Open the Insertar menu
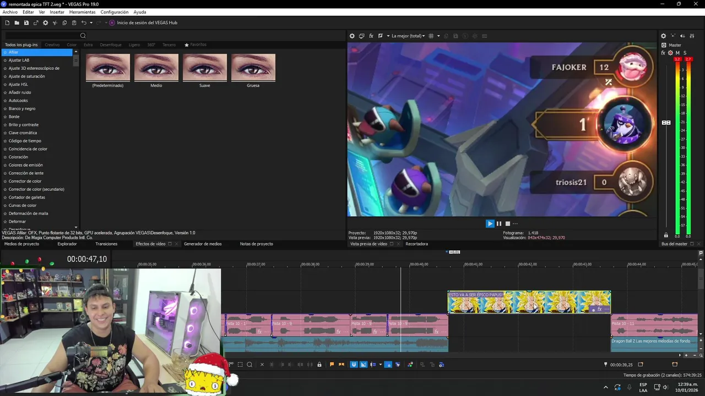 (x=57, y=12)
